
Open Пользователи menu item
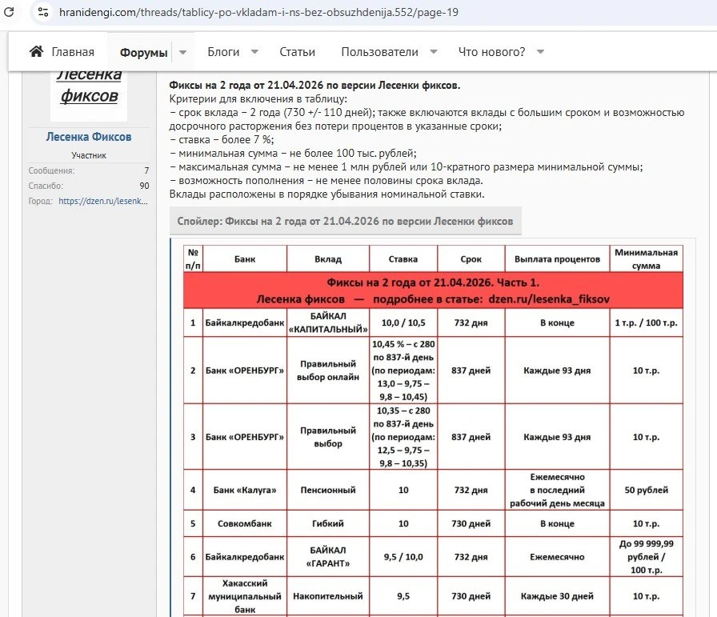point(379,52)
